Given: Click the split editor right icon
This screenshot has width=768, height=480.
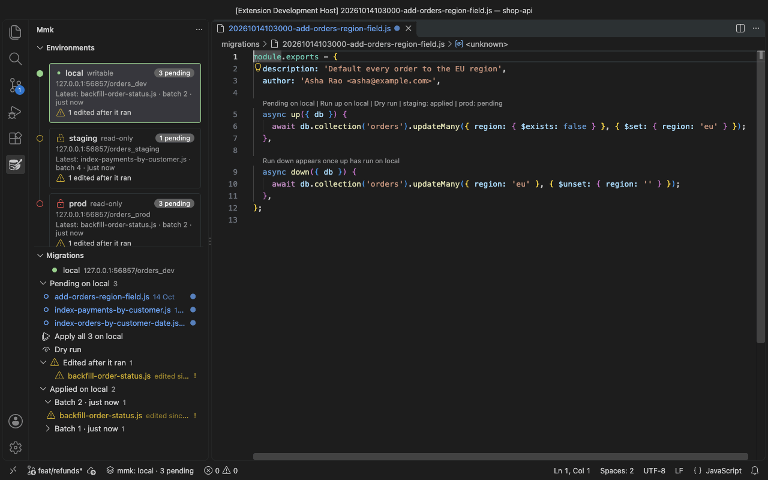Looking at the screenshot, I should coord(740,28).
